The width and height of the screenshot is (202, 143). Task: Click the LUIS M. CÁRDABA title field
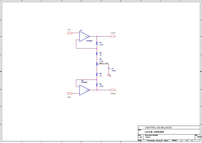154,132
